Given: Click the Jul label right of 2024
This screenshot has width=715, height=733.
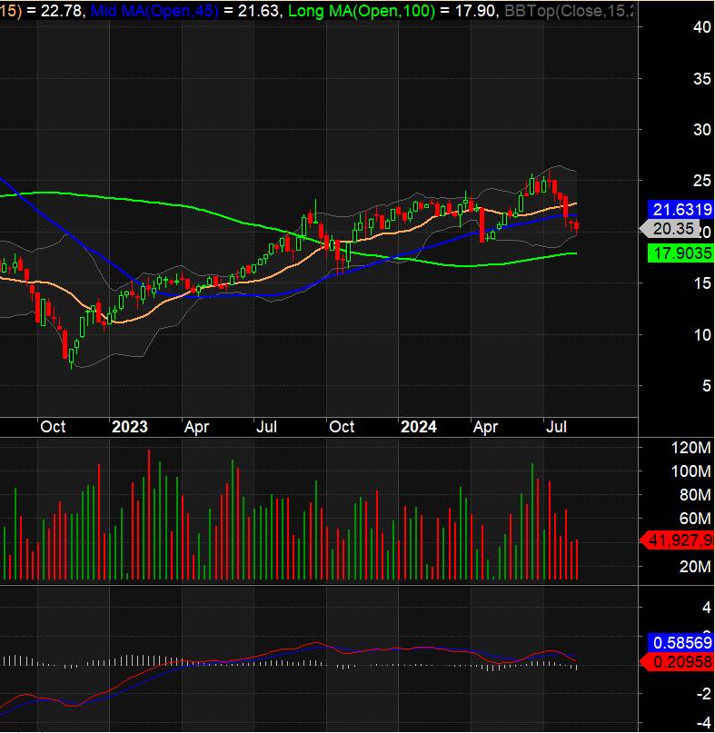Looking at the screenshot, I should click(x=556, y=427).
